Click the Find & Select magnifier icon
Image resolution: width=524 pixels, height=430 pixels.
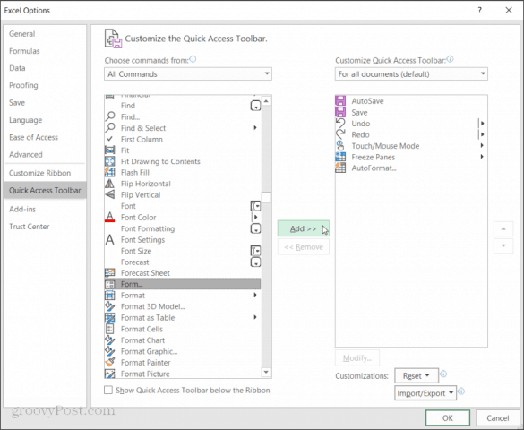[x=110, y=127]
